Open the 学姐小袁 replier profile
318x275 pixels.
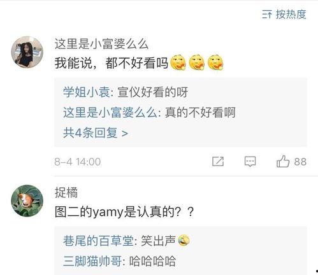tap(86, 92)
